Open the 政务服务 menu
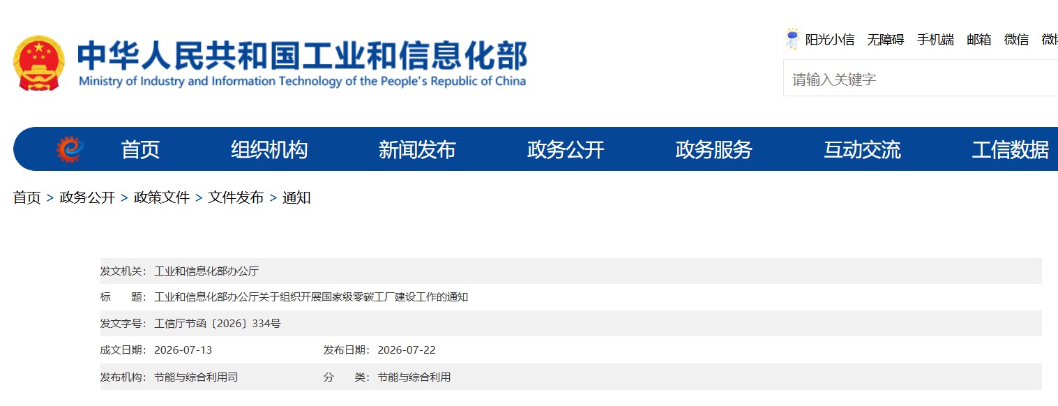The width and height of the screenshot is (1058, 406). click(x=713, y=149)
